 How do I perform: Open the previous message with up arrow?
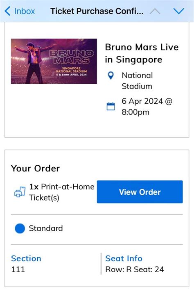(155, 11)
